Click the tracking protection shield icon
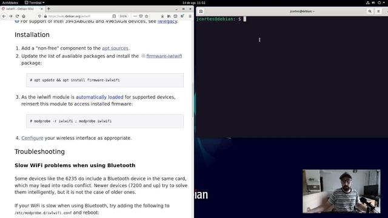This screenshot has width=388, height=218. coord(39,16)
